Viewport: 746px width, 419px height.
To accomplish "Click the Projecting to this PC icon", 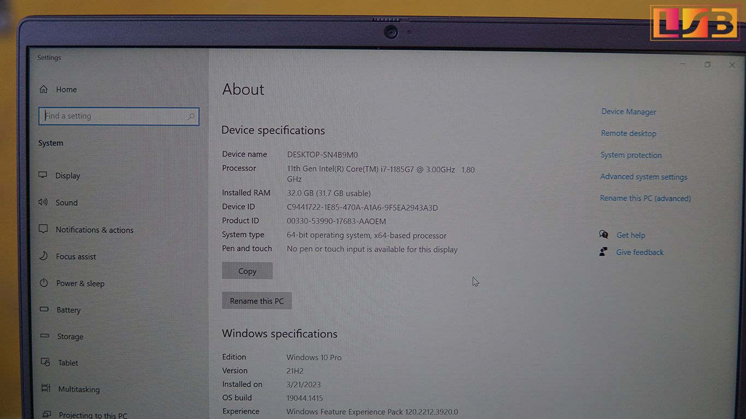I will pyautogui.click(x=47, y=415).
